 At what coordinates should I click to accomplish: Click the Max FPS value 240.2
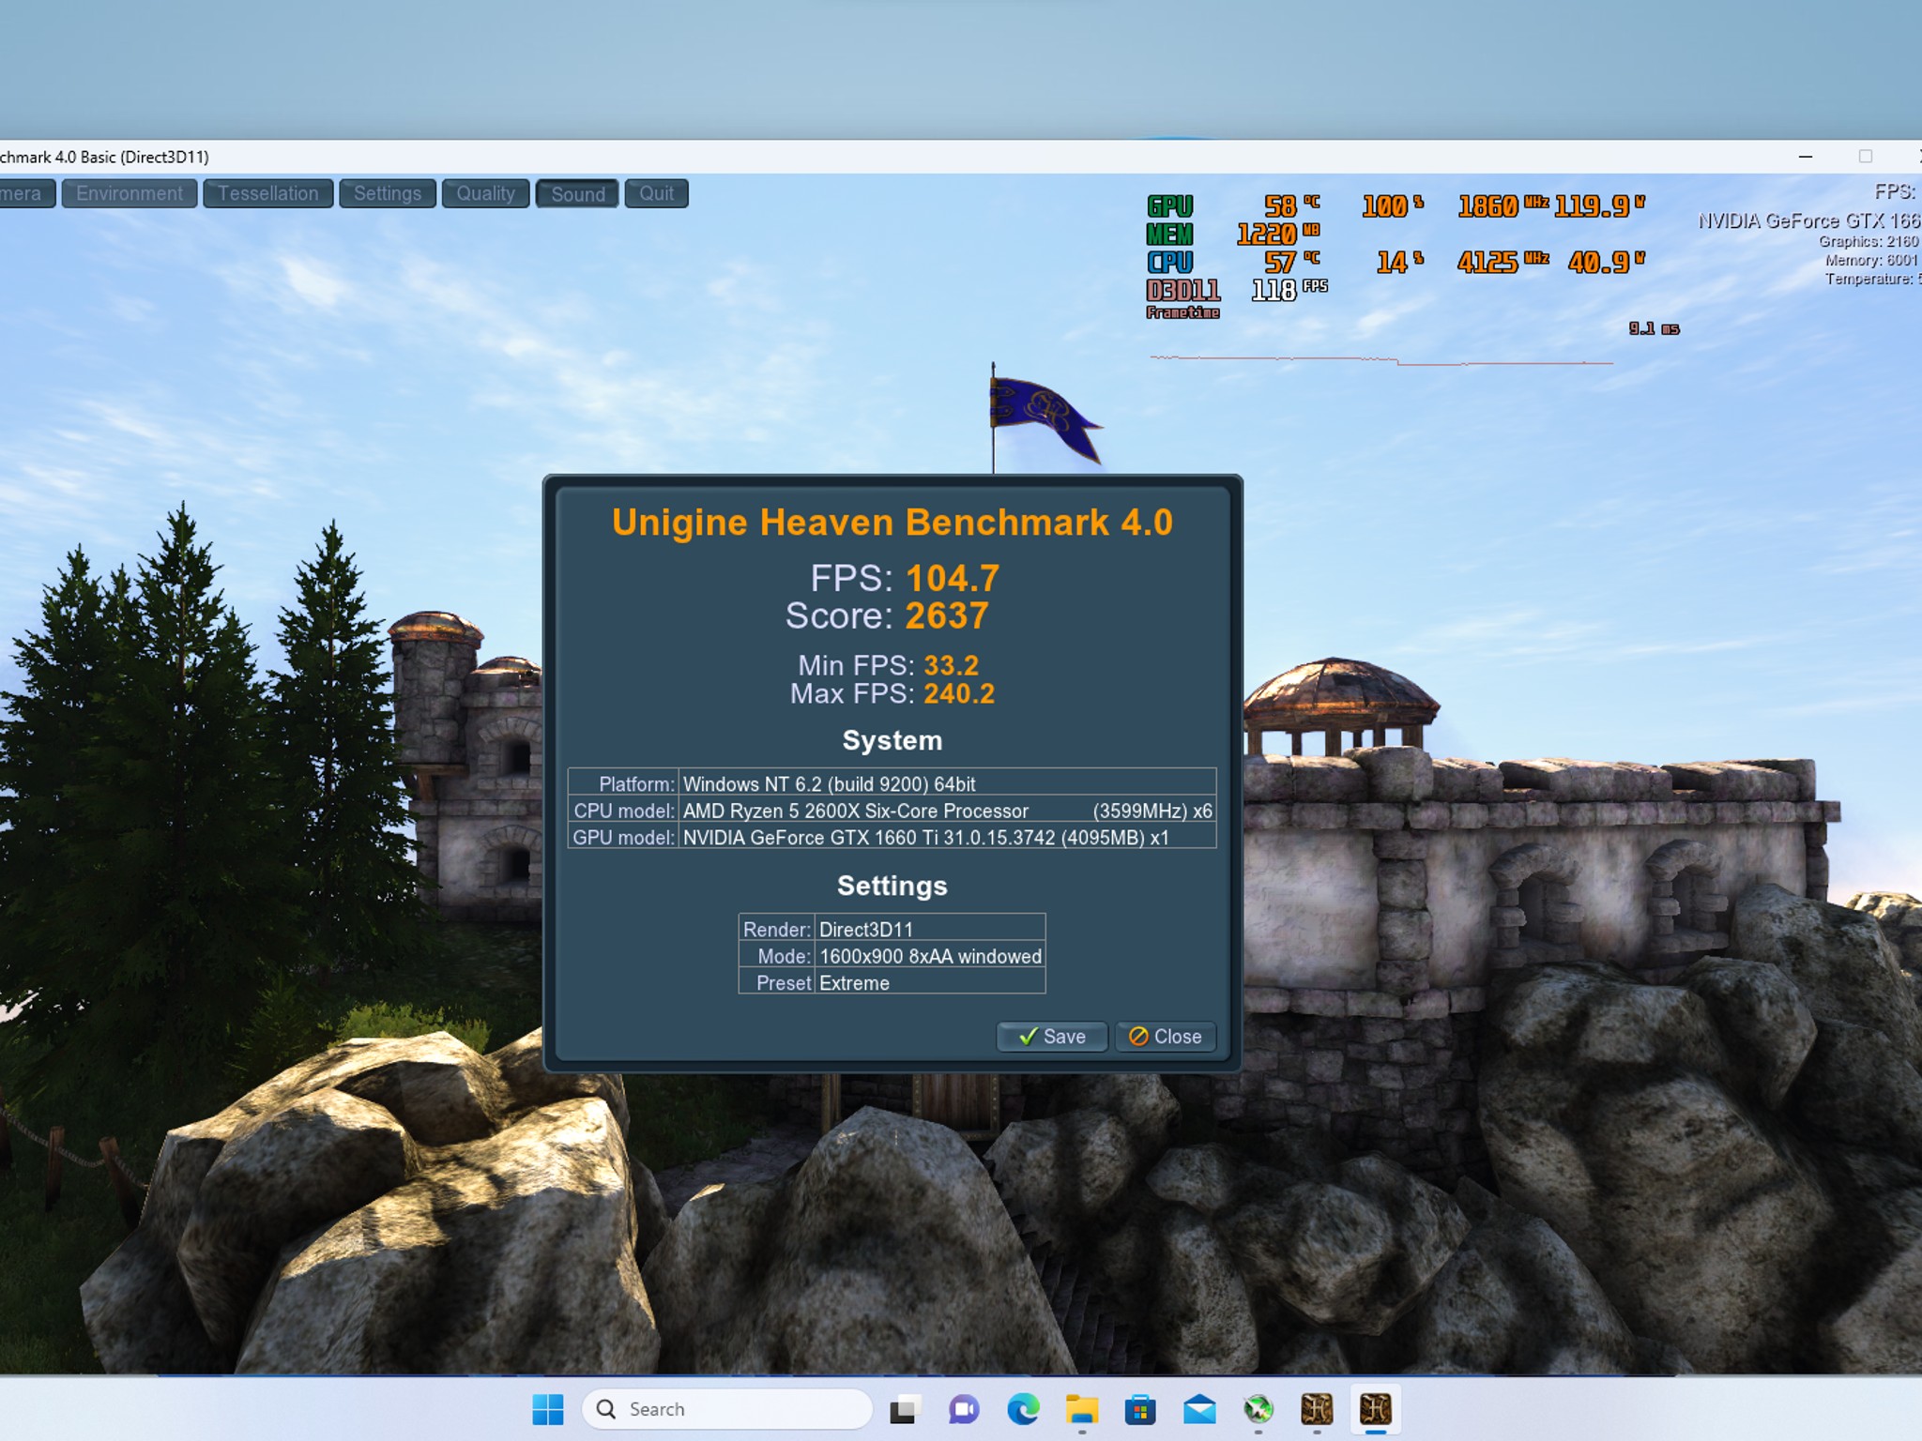[x=958, y=693]
